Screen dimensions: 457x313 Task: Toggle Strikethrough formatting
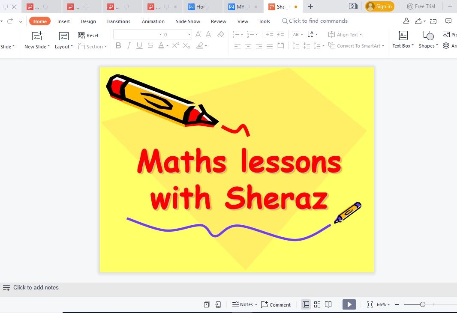coord(150,45)
